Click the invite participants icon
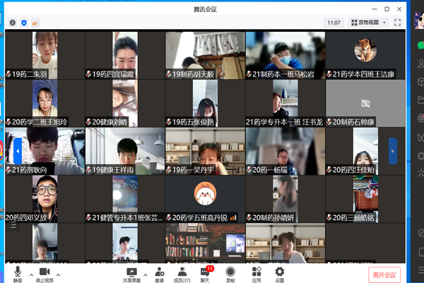The image size is (424, 283). [x=159, y=272]
